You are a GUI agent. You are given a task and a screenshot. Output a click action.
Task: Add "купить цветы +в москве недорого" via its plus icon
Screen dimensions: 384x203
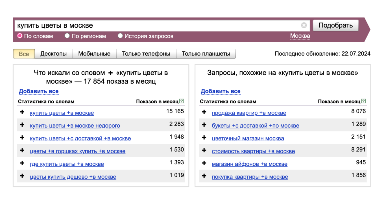22,125
